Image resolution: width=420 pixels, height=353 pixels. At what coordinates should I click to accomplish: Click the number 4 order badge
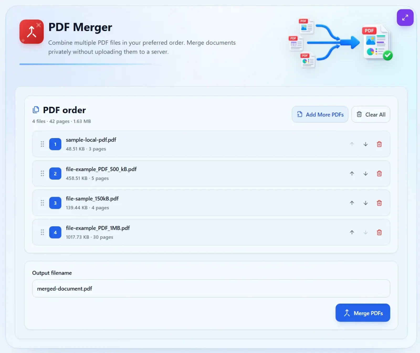tap(55, 232)
